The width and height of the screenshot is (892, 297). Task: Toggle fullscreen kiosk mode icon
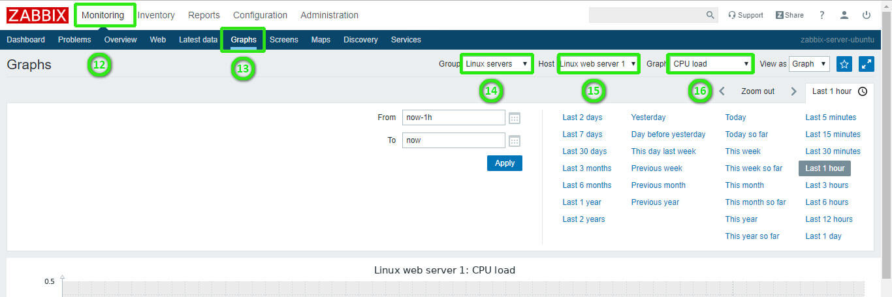click(867, 64)
